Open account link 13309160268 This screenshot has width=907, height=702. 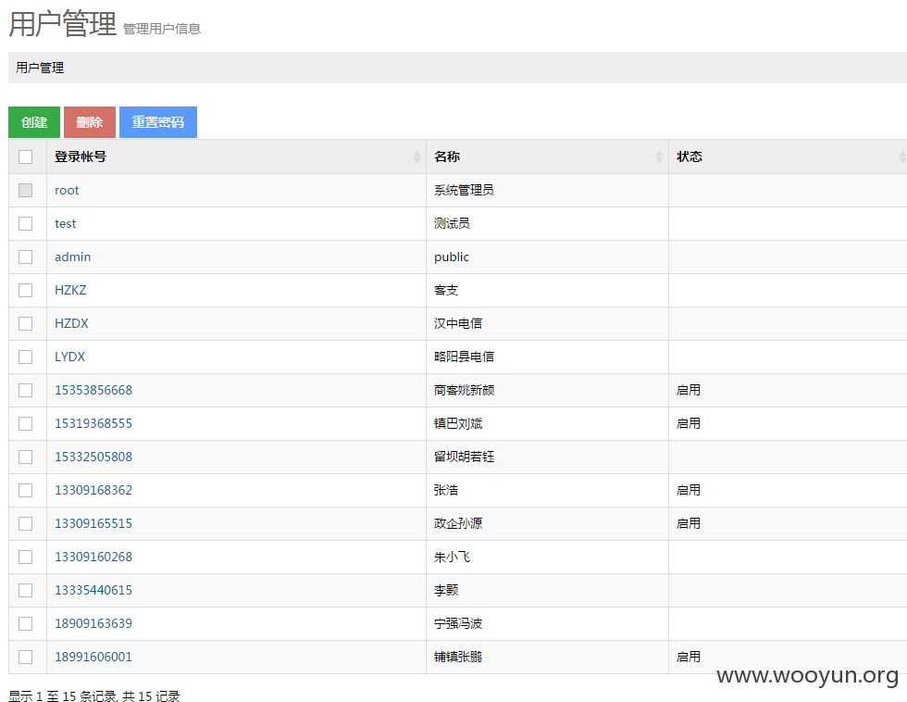tap(93, 557)
